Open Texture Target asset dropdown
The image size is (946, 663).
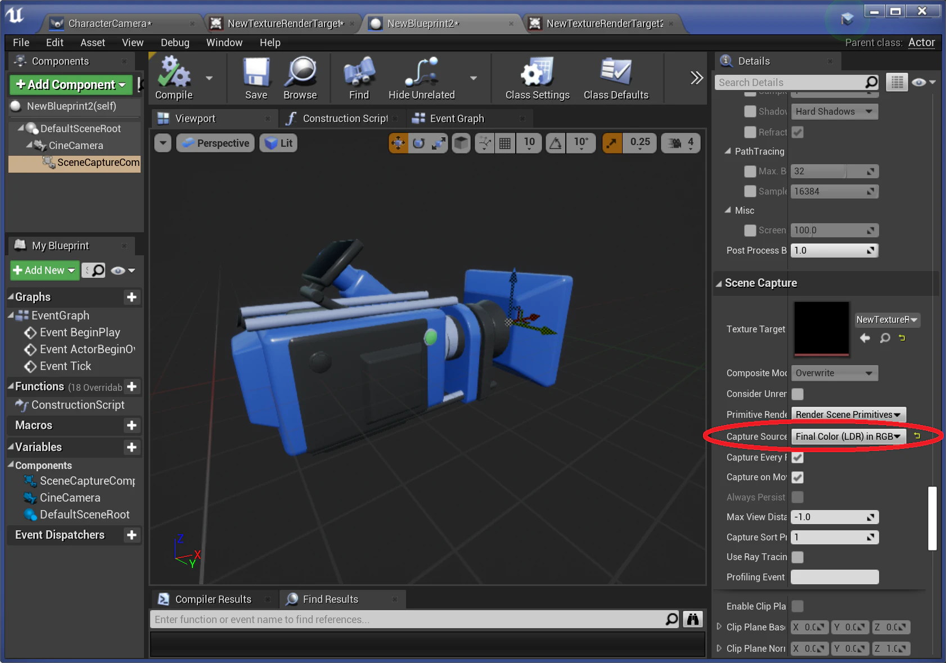(x=887, y=319)
